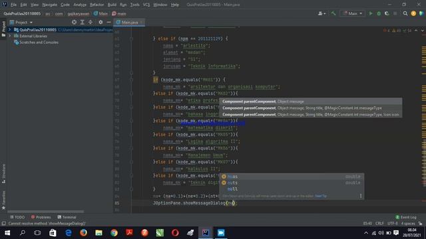
Task: Click the Favorites tool window side tab
Action: (x=3, y=200)
